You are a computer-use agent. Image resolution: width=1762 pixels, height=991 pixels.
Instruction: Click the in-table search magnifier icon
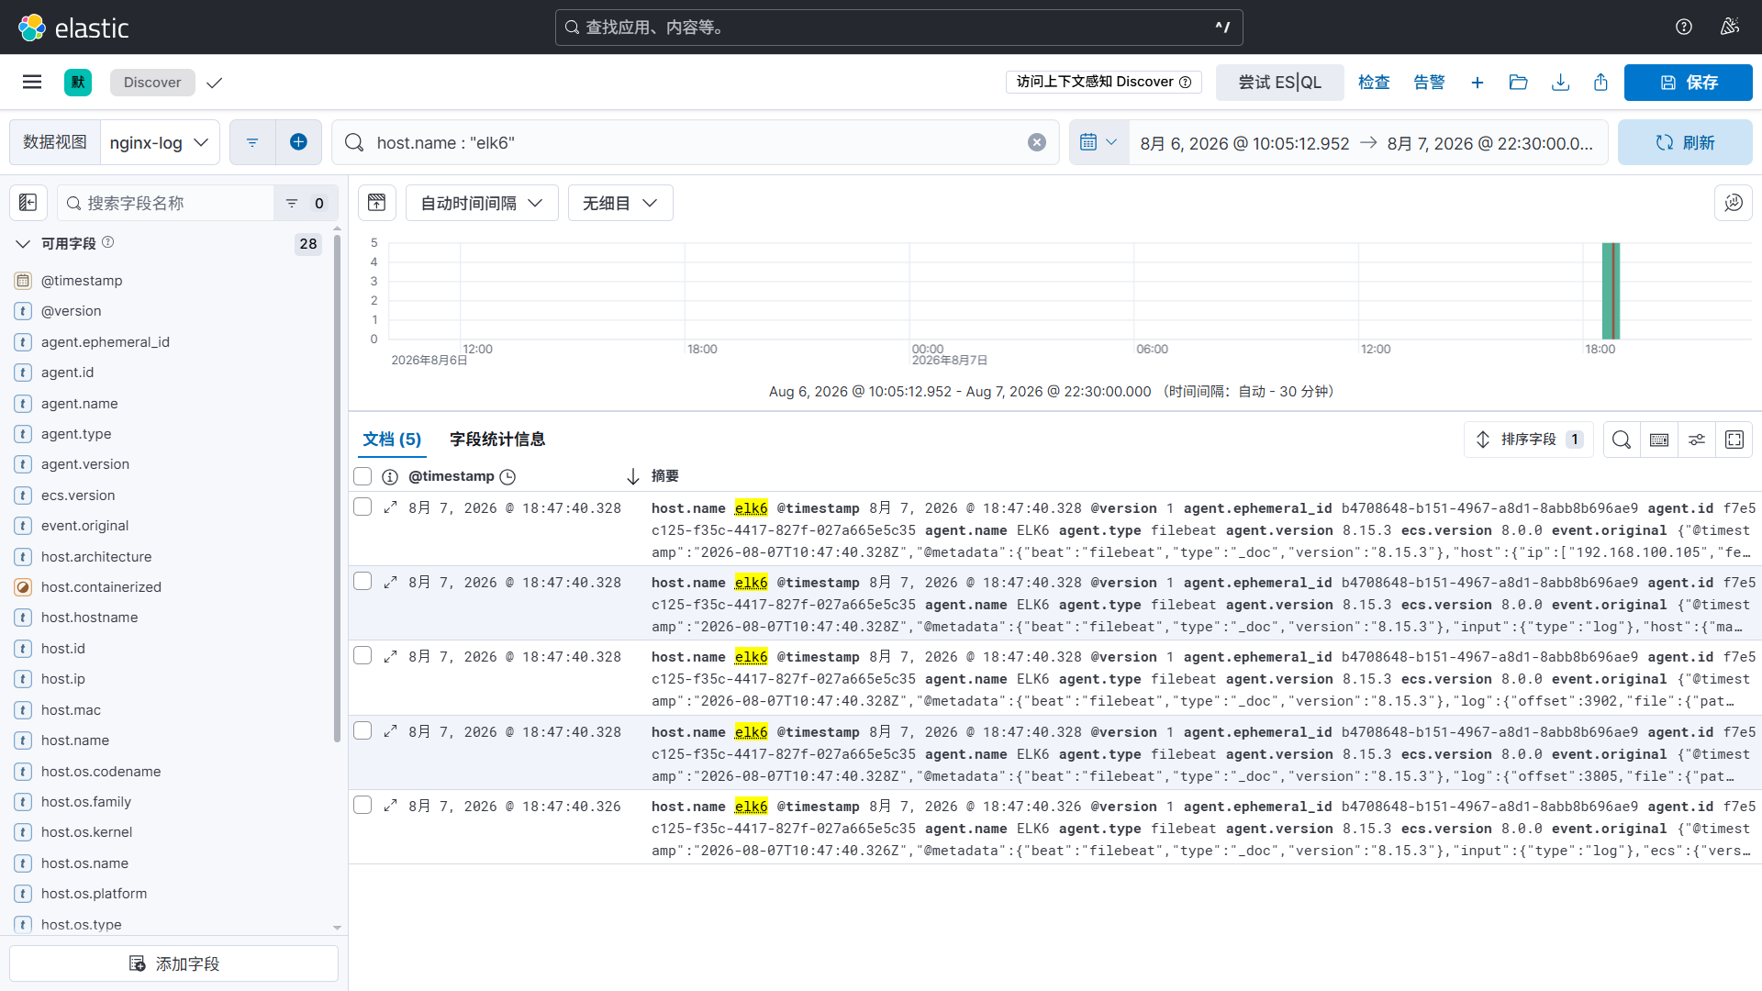click(x=1622, y=440)
